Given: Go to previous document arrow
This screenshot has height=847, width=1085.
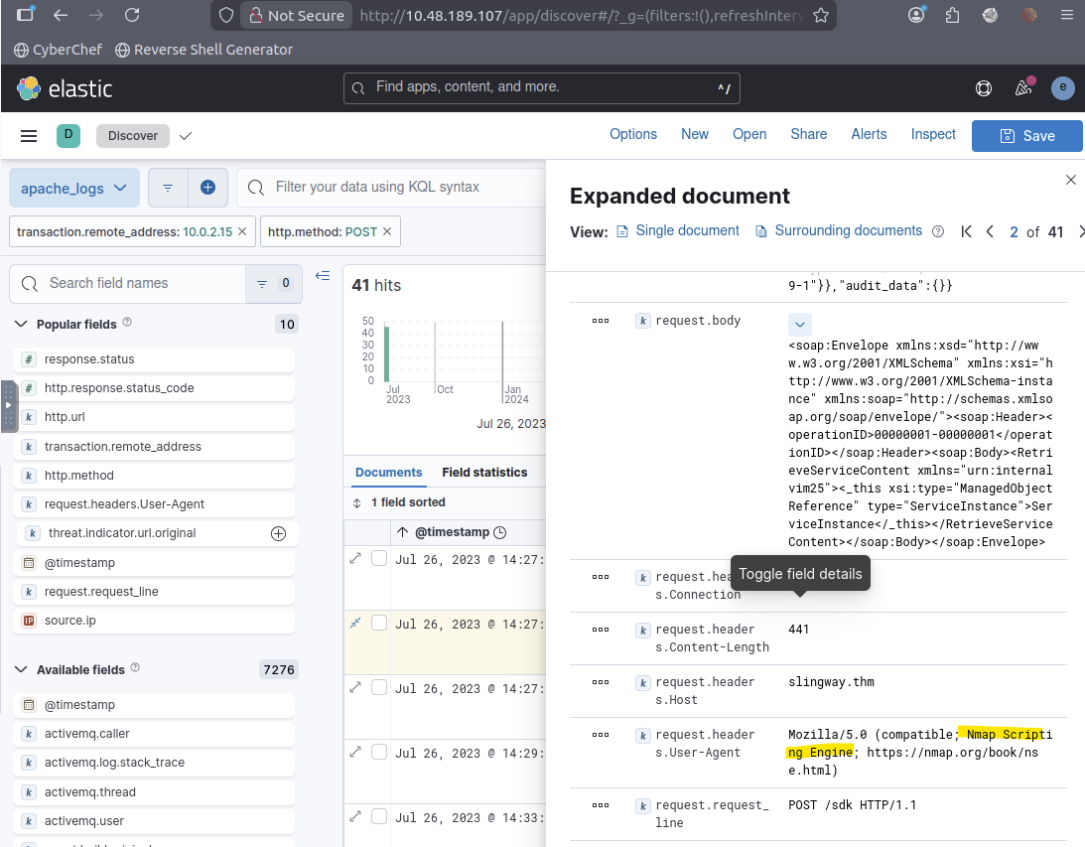Looking at the screenshot, I should tap(990, 231).
